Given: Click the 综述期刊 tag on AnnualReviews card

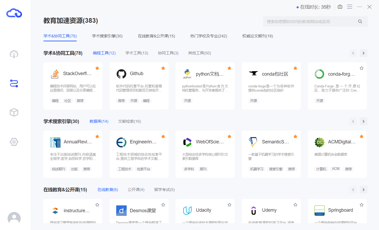Looking at the screenshot, I should tap(58, 169).
